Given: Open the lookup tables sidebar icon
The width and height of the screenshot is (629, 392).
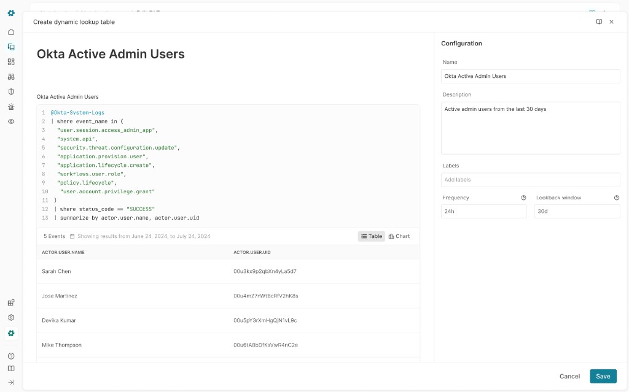Looking at the screenshot, I should click(x=11, y=47).
